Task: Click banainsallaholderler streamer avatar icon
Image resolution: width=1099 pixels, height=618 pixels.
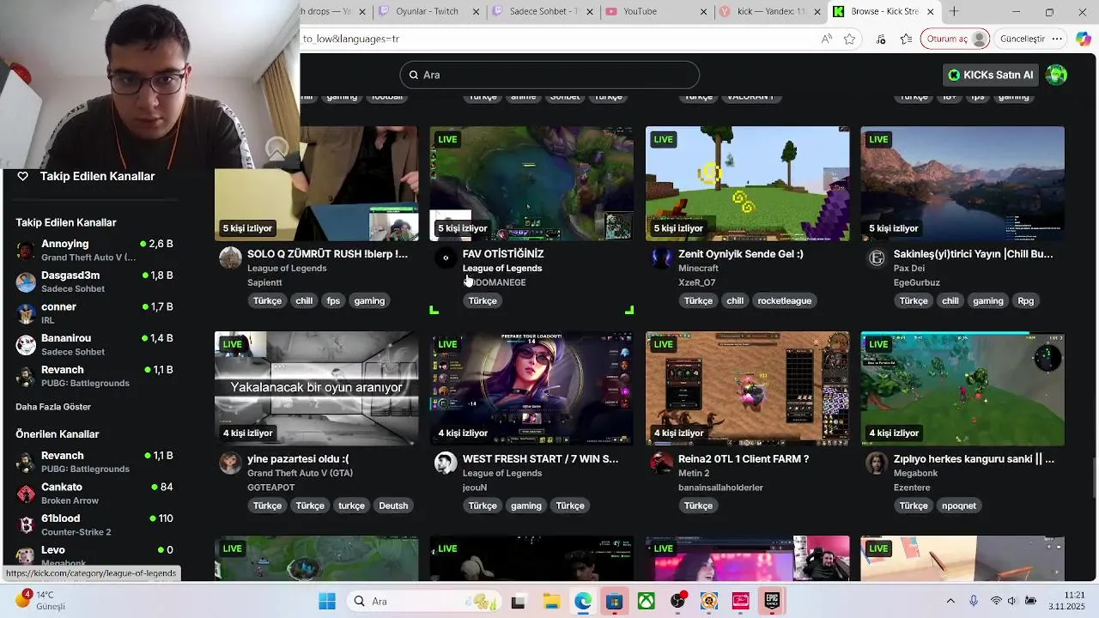Action: click(x=661, y=463)
